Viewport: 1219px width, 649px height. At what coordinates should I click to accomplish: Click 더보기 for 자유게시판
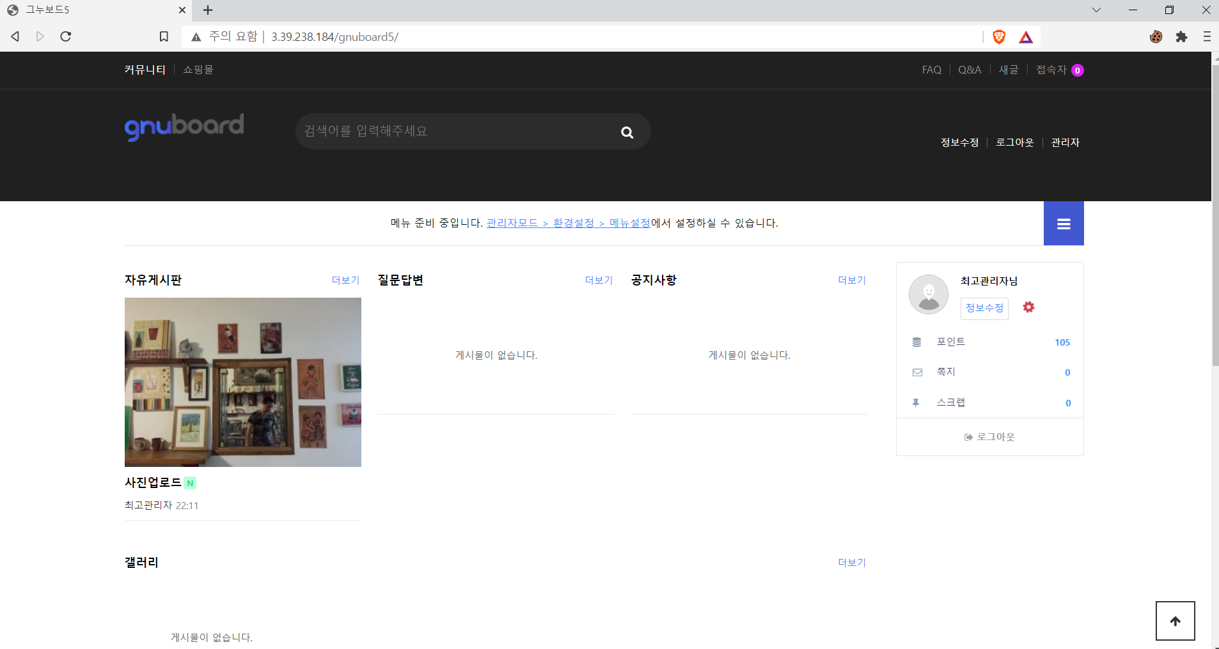346,280
